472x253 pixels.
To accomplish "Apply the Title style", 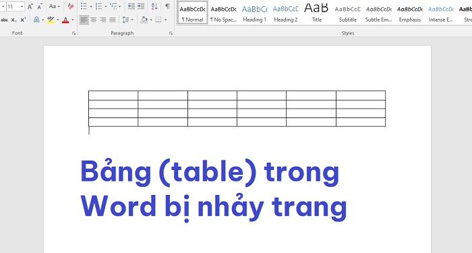I will (317, 13).
